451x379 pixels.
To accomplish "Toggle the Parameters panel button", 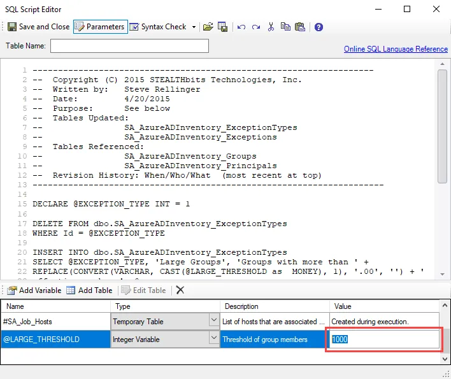I will 101,27.
